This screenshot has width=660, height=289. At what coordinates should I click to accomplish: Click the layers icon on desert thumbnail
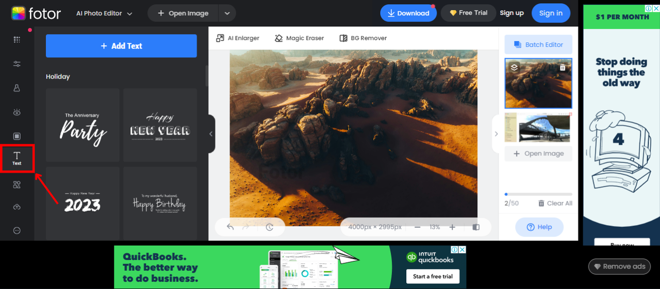pyautogui.click(x=514, y=67)
